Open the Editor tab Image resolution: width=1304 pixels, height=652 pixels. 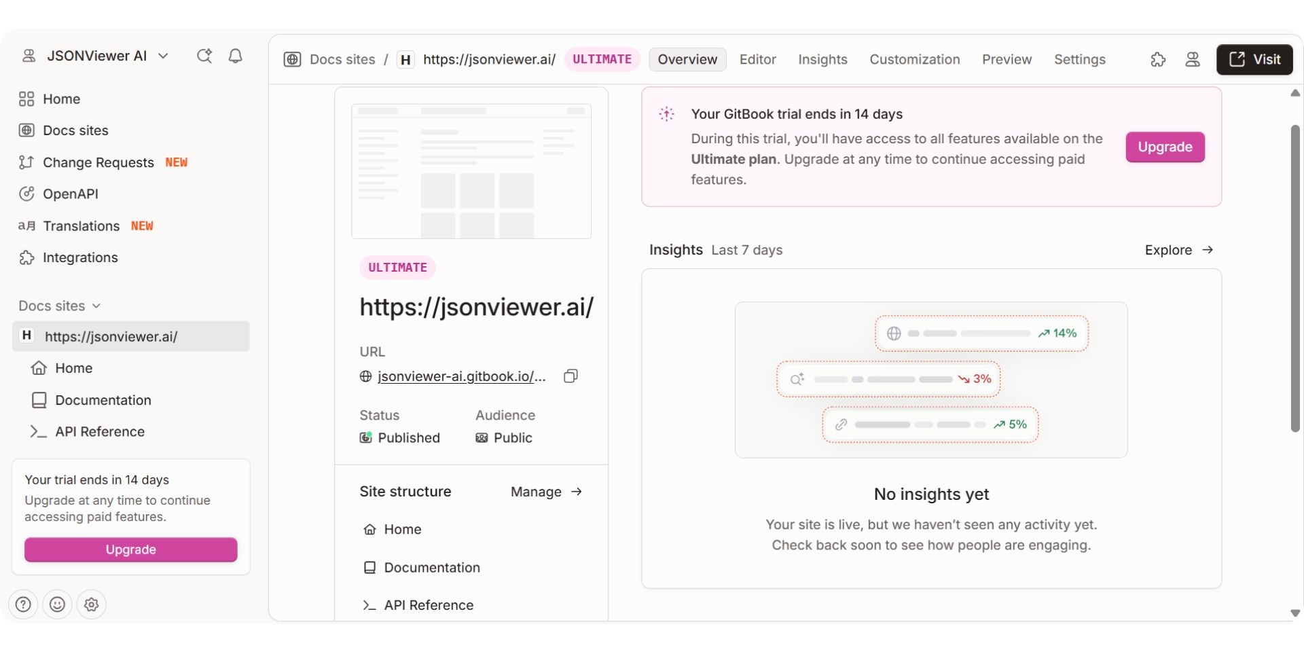757,59
